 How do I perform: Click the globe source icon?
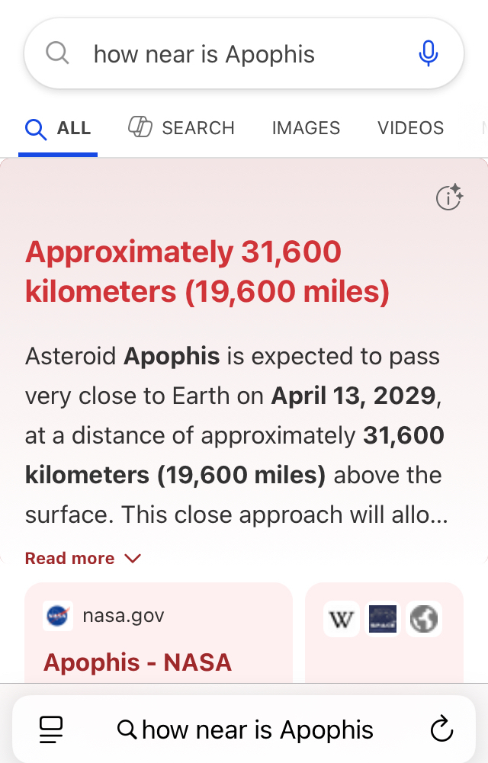click(425, 619)
